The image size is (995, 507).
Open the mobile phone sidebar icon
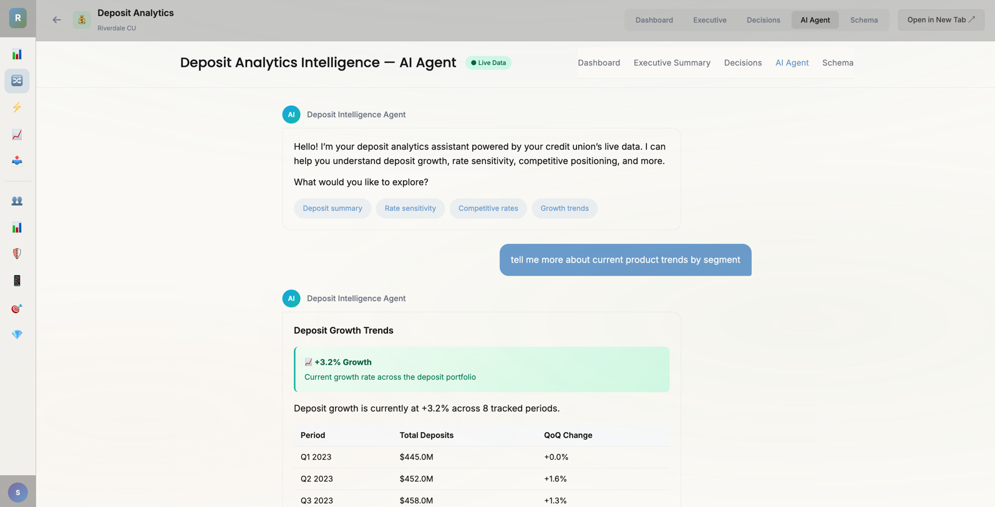[17, 281]
